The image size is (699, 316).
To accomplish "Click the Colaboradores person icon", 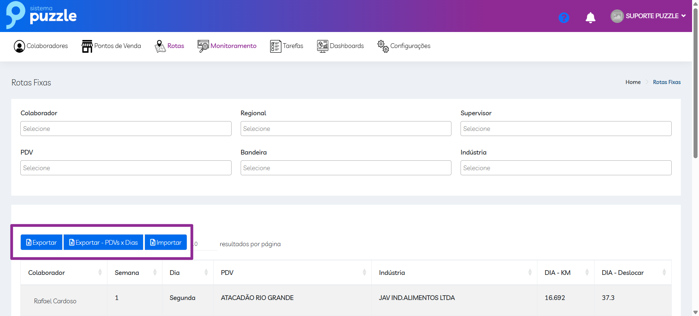I will click(x=19, y=46).
